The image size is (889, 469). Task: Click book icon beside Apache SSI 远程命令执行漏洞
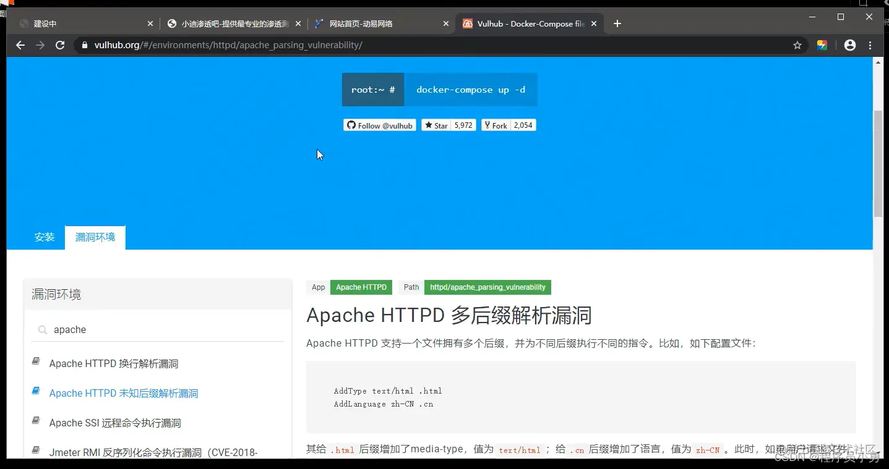click(36, 420)
